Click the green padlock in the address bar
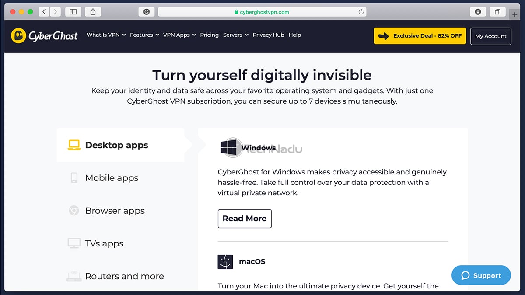525x295 pixels. pyautogui.click(x=236, y=12)
